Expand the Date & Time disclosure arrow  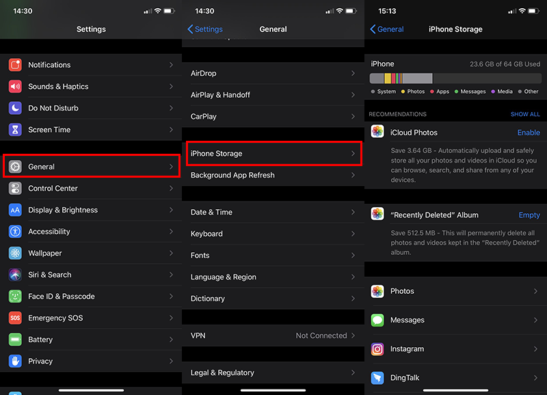[x=355, y=212]
